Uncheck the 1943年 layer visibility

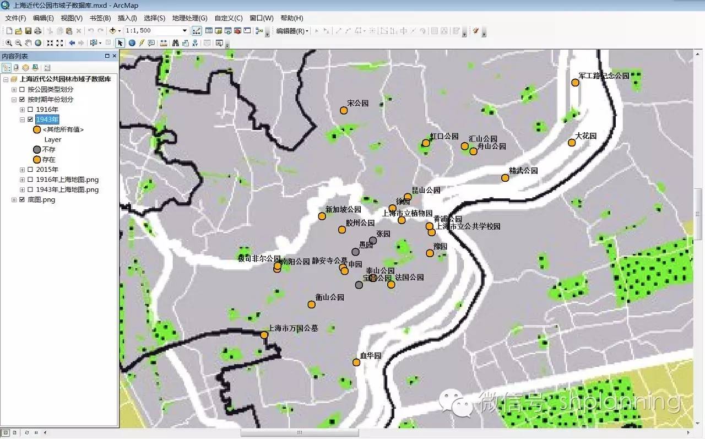30,120
